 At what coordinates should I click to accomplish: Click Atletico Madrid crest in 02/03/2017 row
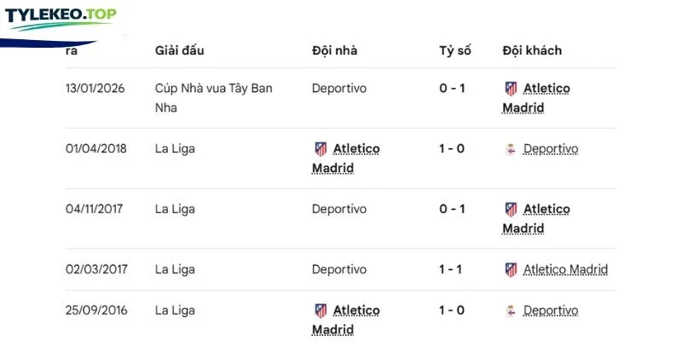point(511,269)
